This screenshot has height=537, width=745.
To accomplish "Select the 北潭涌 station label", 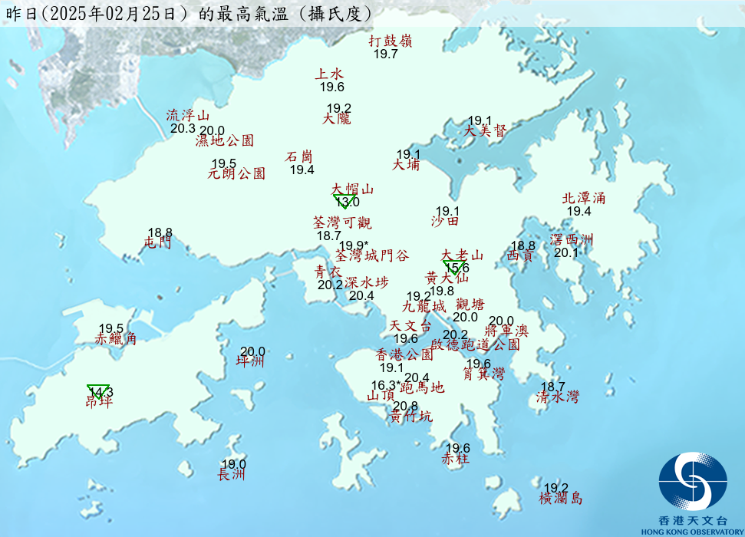I will pos(584,199).
